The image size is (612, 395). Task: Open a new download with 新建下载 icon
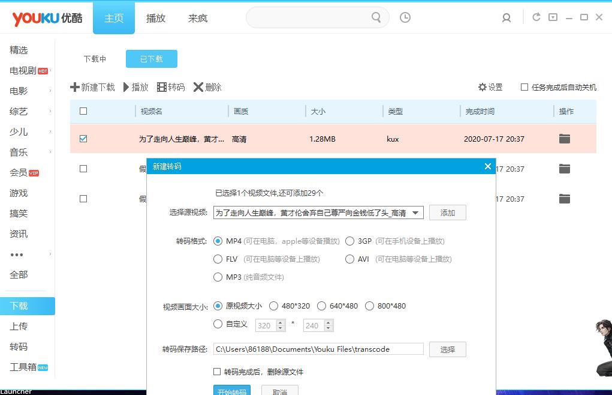click(x=92, y=87)
